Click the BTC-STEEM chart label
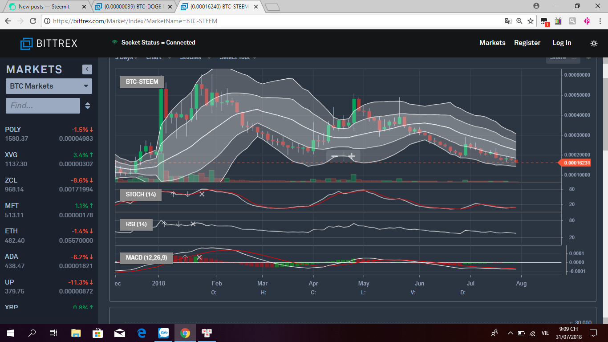 [142, 82]
